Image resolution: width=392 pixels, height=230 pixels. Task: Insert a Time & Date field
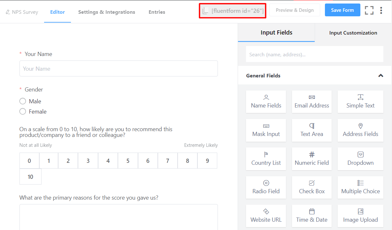coord(311,216)
